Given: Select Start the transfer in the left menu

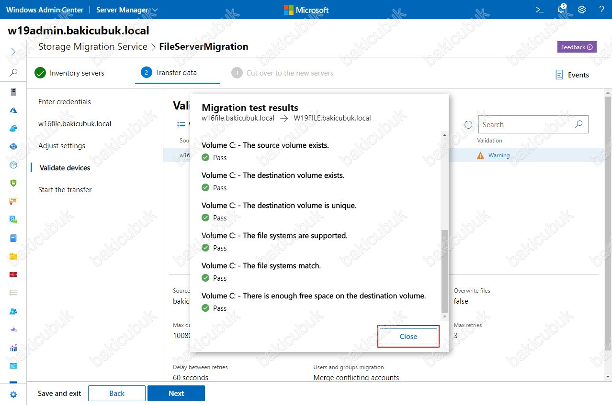Looking at the screenshot, I should click(65, 190).
